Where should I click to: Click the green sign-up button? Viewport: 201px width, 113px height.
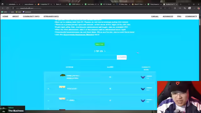click(100, 44)
